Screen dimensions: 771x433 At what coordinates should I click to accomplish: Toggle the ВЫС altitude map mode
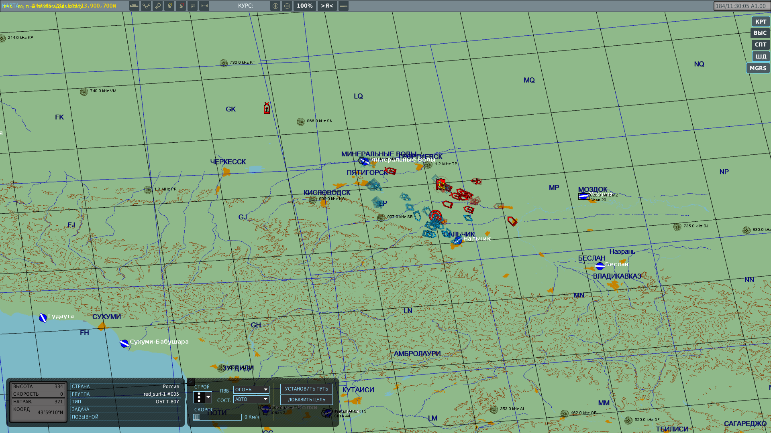pos(760,33)
